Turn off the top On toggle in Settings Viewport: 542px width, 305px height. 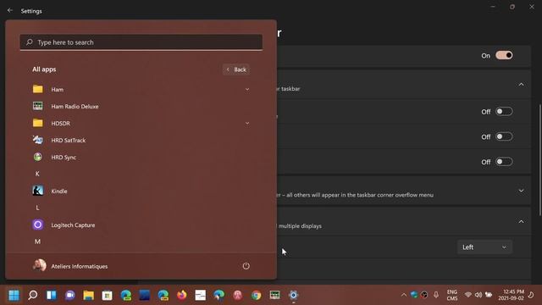(504, 55)
